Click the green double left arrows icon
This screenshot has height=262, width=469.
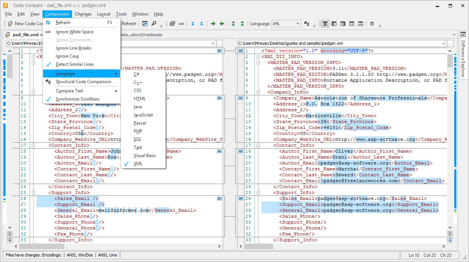[x=242, y=24]
